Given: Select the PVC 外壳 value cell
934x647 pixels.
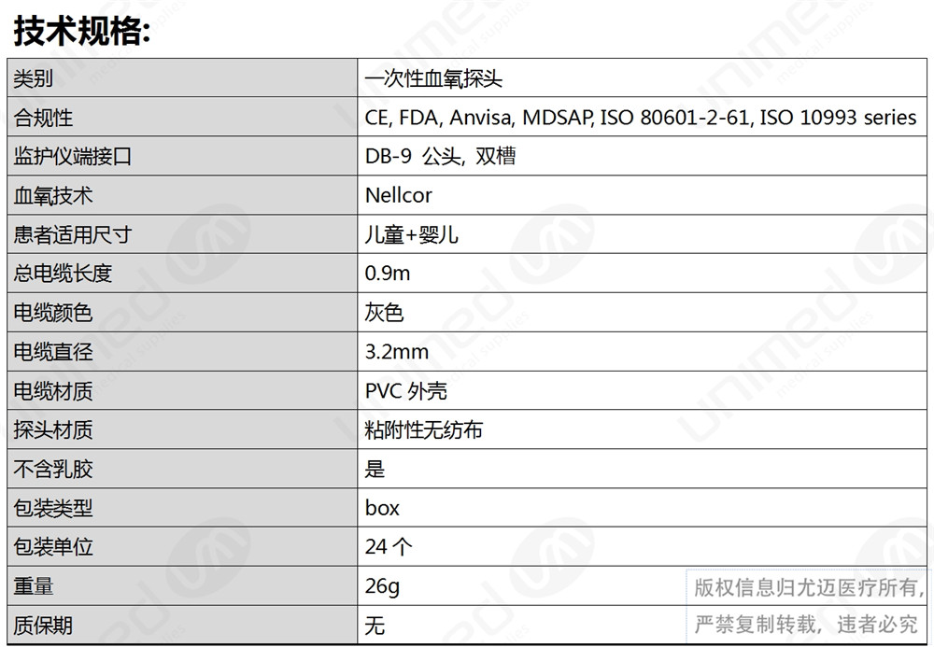Looking at the screenshot, I should 643,391.
